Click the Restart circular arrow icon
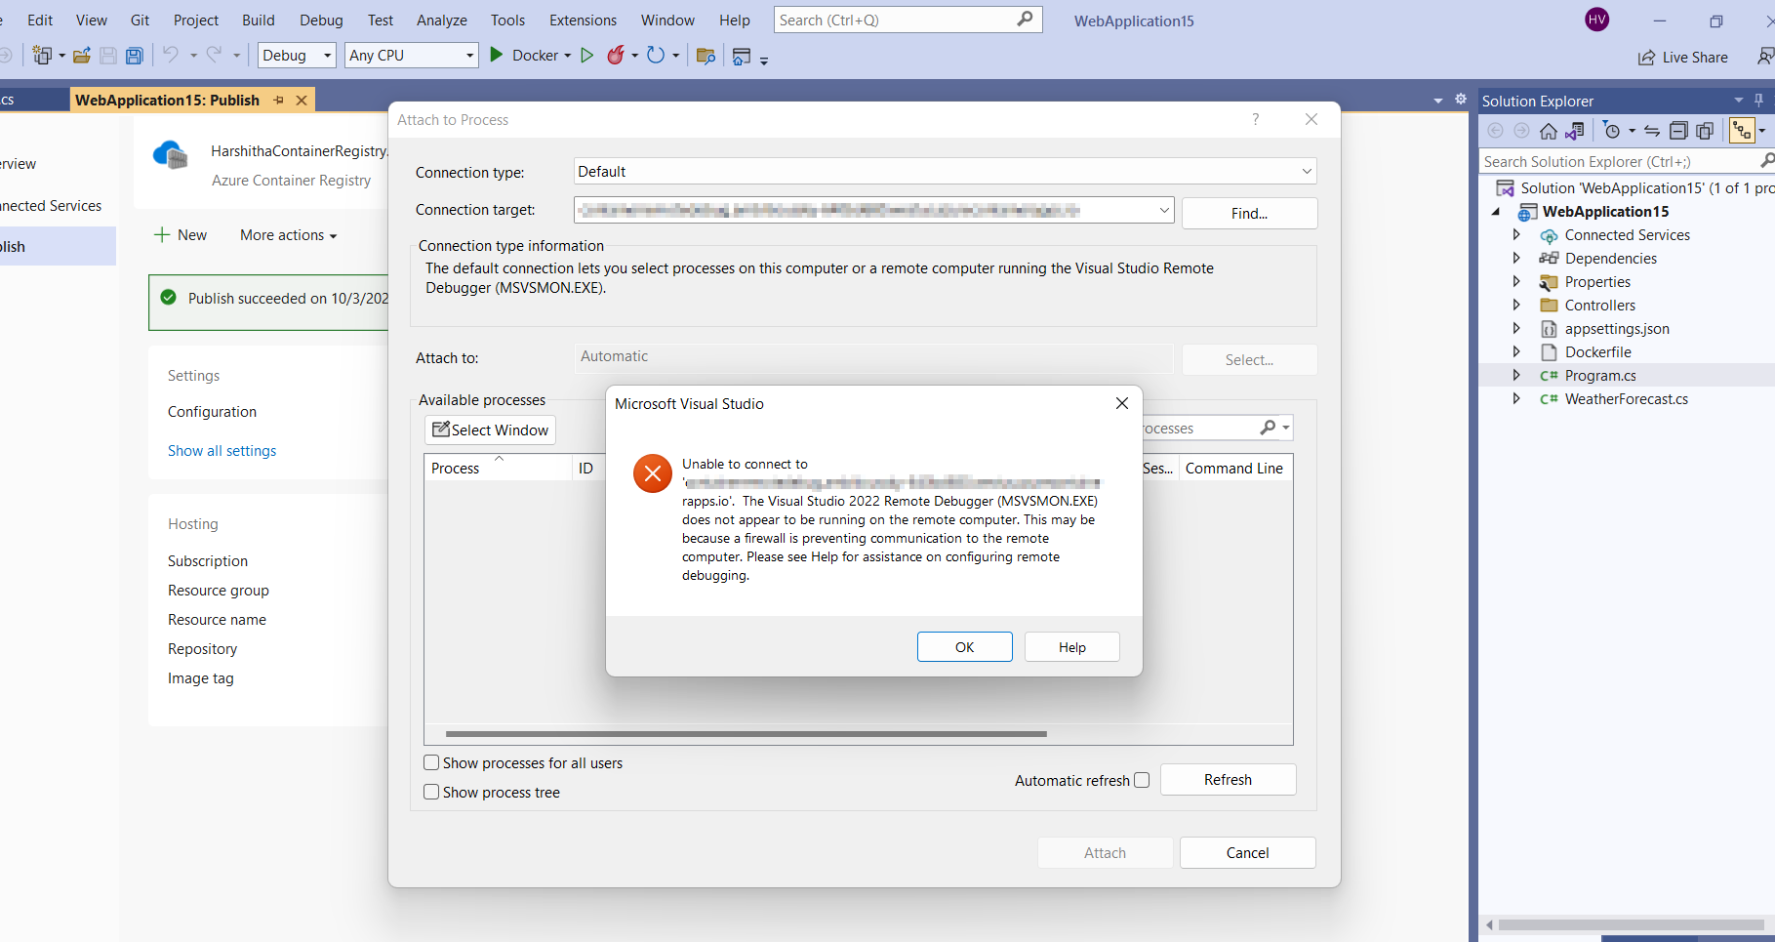The height and width of the screenshot is (942, 1775). 656,56
